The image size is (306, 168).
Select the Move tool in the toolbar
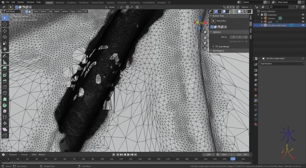(5, 31)
